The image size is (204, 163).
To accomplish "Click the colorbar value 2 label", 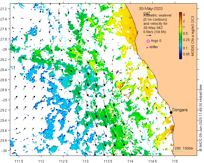I will pyautogui.click(x=184, y=21).
